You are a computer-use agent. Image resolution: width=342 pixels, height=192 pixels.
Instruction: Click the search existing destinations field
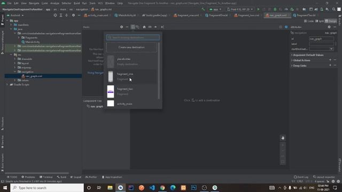coord(133,37)
